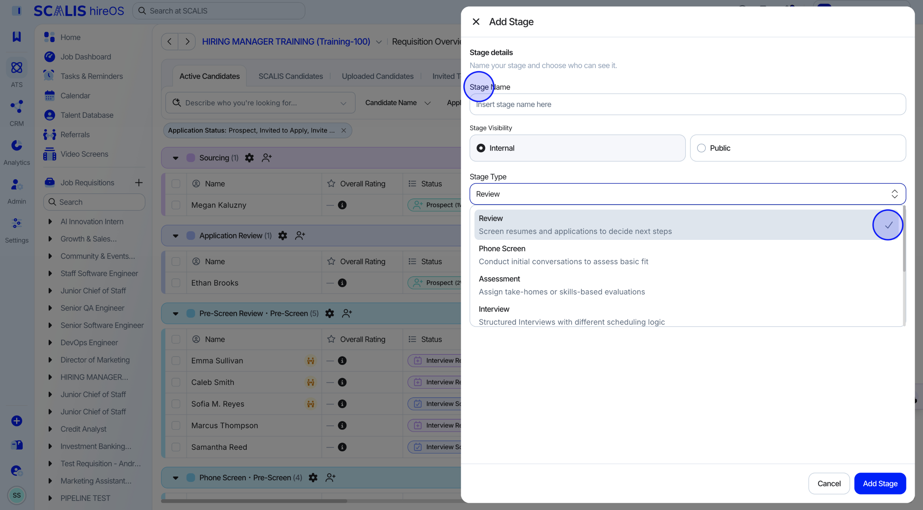Go to previous requisition arrow
This screenshot has width=923, height=510.
coord(169,42)
